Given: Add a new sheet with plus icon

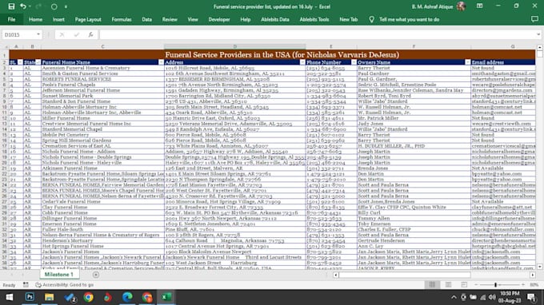Looking at the screenshot, I should coord(96,275).
